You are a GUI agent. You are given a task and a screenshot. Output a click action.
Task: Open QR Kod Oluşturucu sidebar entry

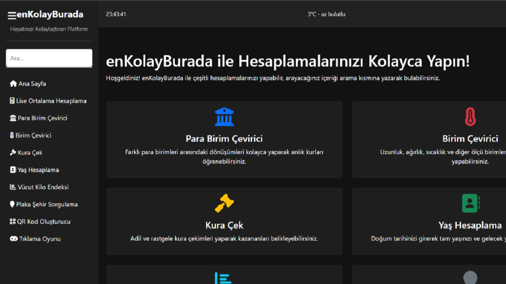(40, 221)
